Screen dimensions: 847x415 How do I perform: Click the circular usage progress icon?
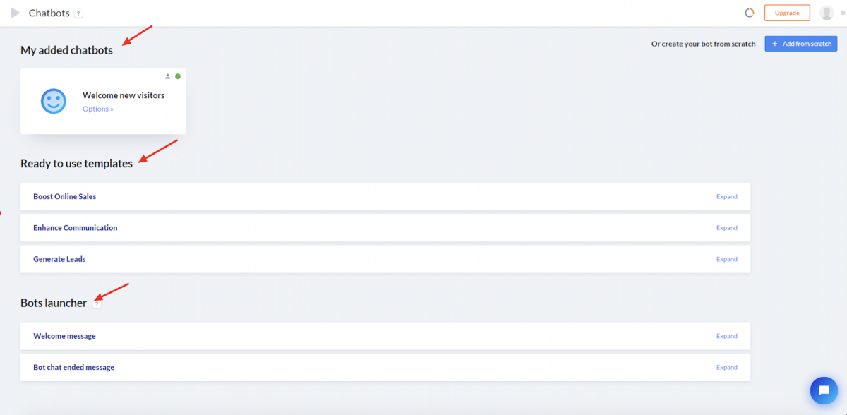coord(750,13)
